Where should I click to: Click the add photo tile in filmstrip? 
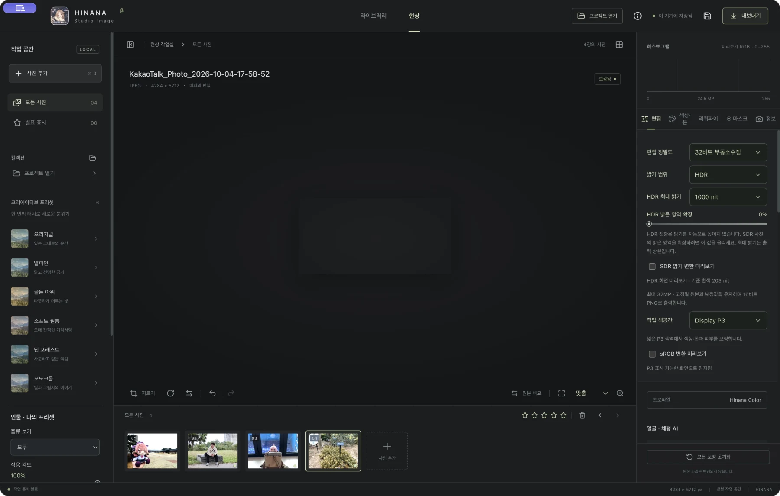click(x=387, y=451)
